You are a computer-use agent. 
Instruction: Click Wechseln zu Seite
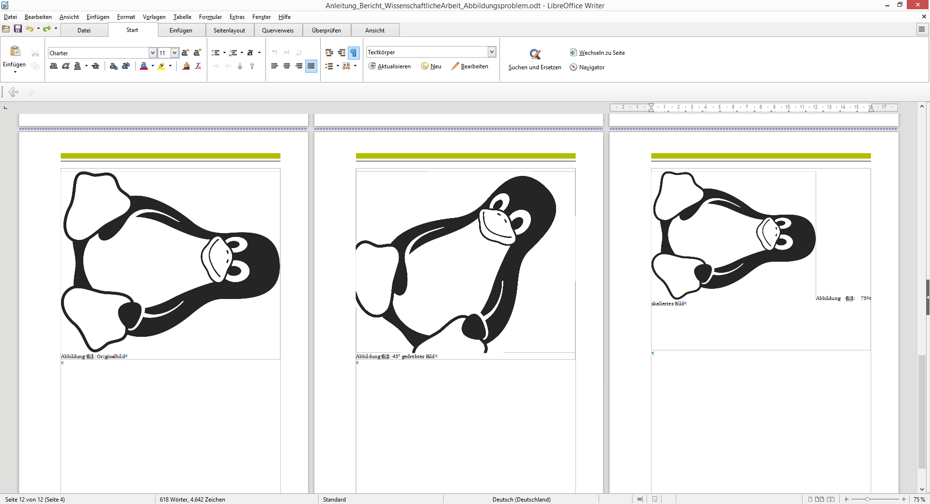point(597,53)
